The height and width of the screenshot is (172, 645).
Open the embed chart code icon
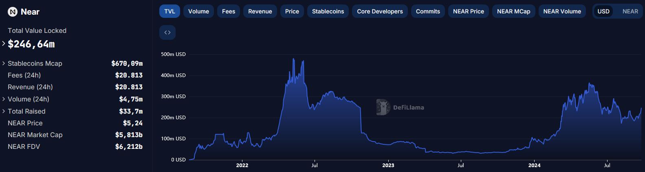pos(167,32)
